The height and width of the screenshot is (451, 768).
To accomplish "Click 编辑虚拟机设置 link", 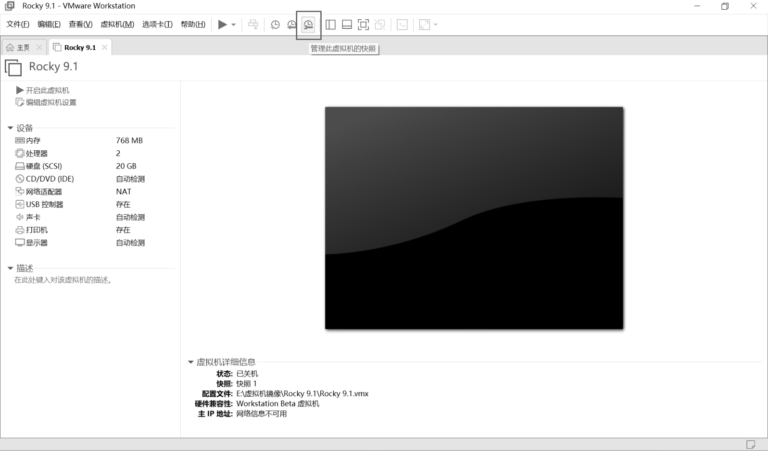I will click(x=50, y=102).
